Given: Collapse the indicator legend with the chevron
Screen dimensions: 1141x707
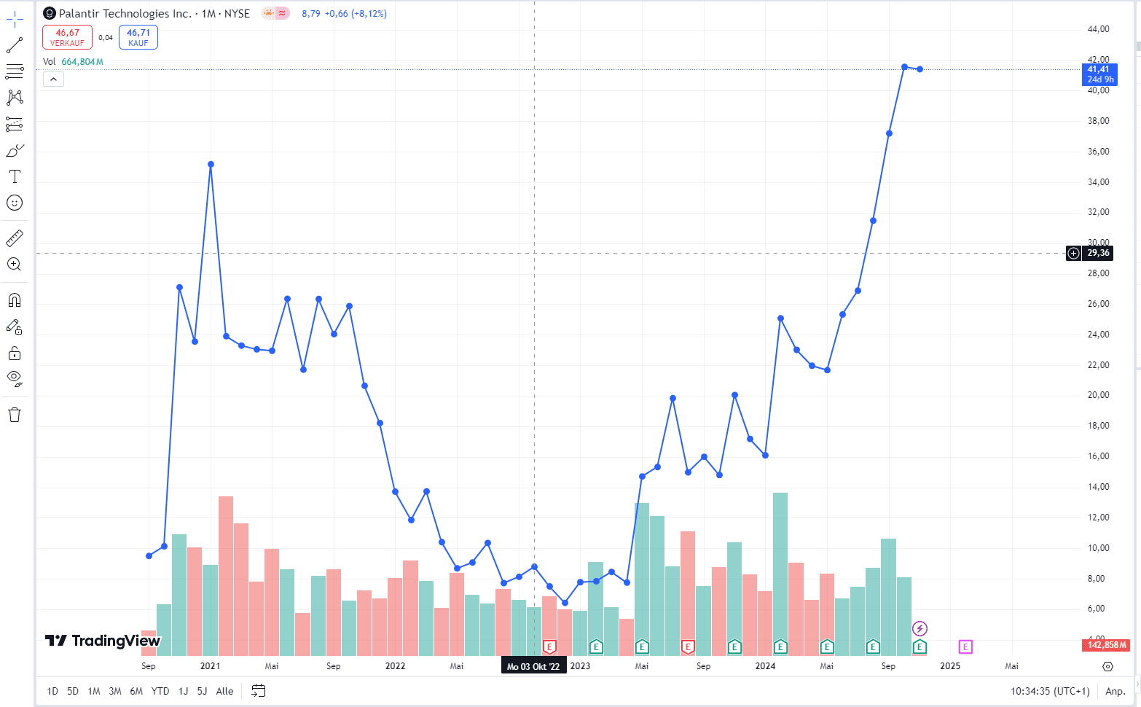Looking at the screenshot, I should tap(53, 79).
